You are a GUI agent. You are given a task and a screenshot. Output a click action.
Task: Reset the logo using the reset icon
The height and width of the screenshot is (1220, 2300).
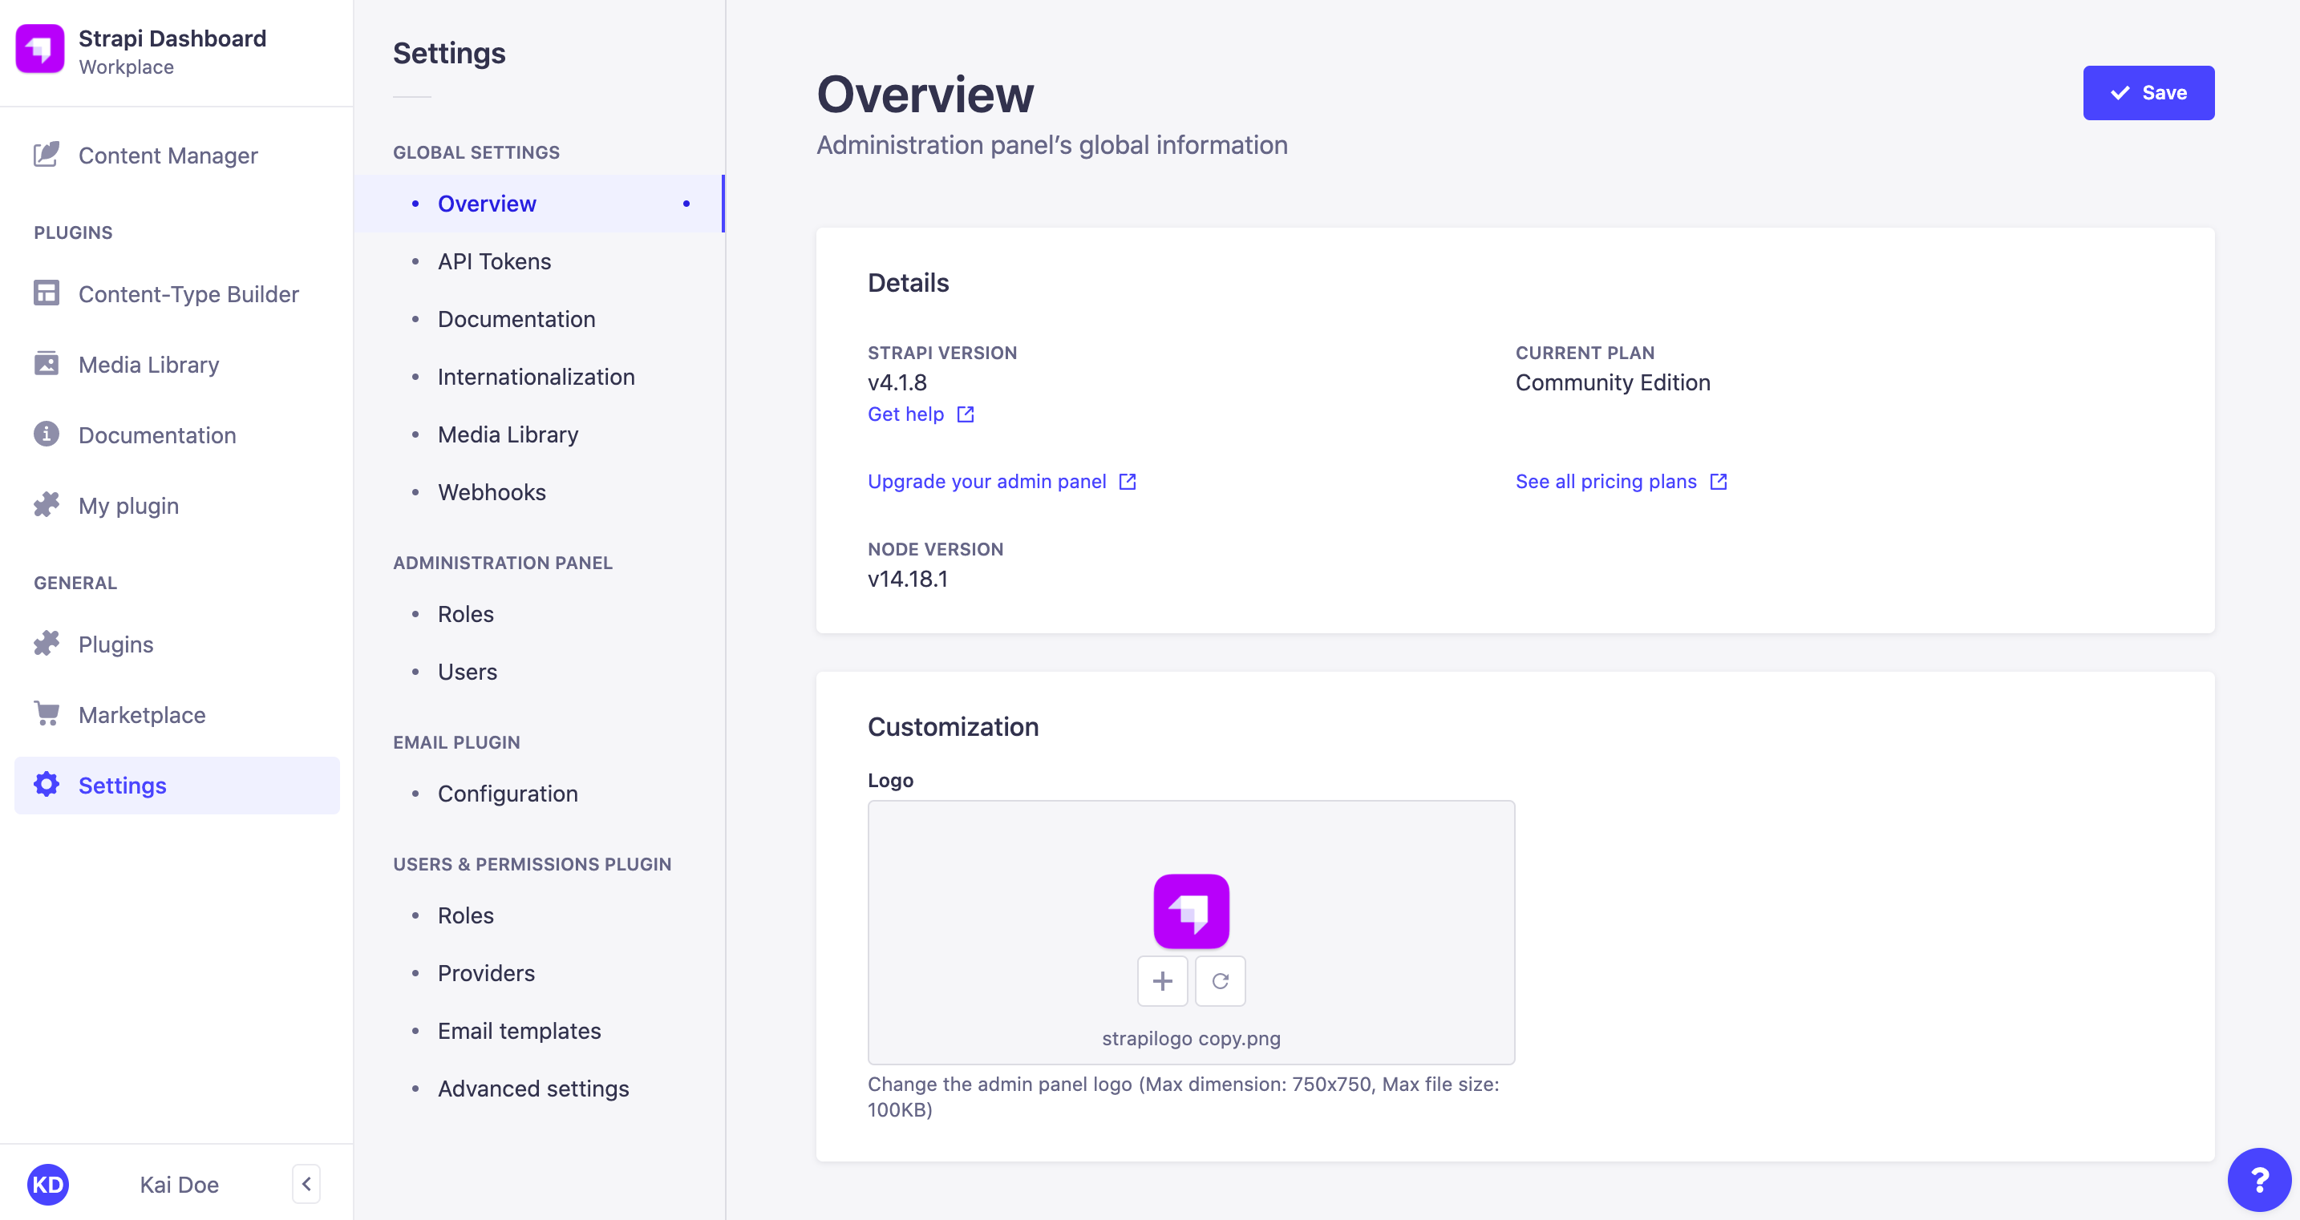[1220, 981]
